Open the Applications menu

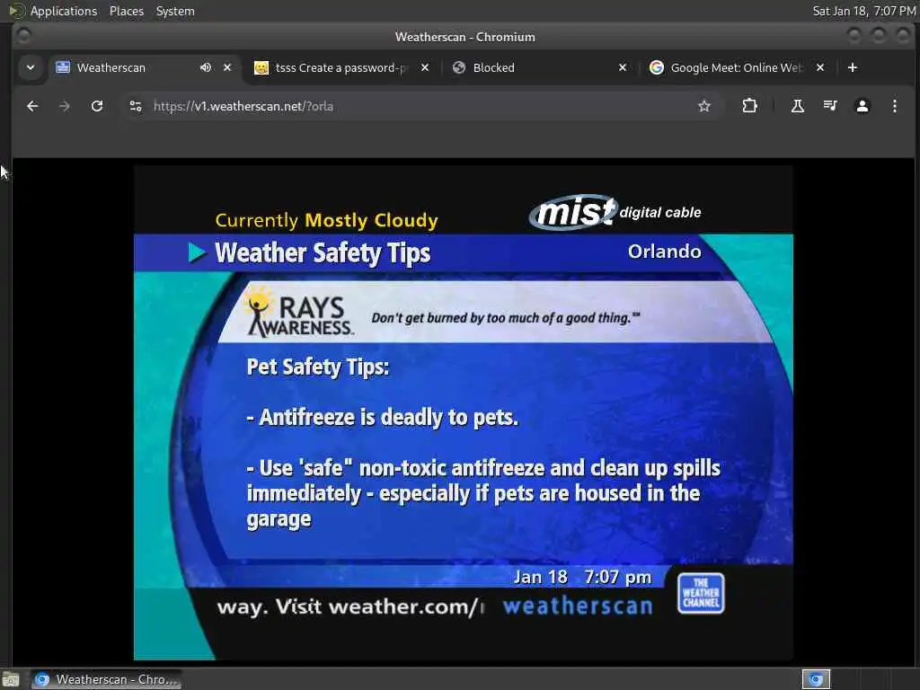64,11
